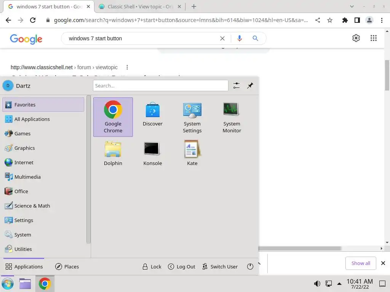Click the Google logo

click(26, 39)
